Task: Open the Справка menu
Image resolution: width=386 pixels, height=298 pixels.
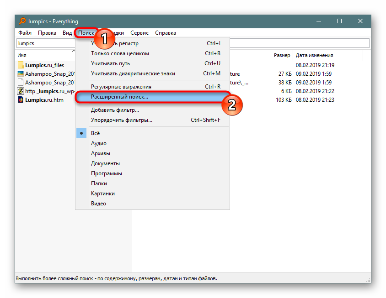Action: 166,33
